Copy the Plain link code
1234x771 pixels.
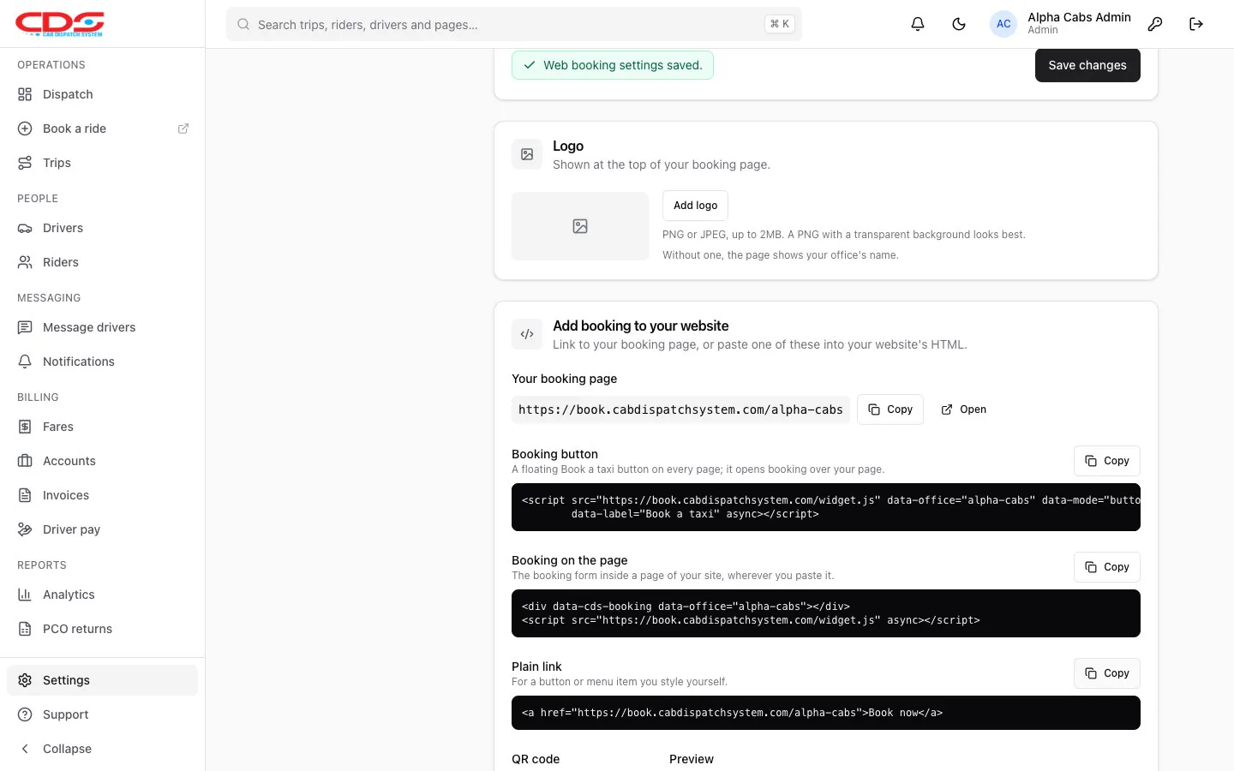coord(1107,673)
